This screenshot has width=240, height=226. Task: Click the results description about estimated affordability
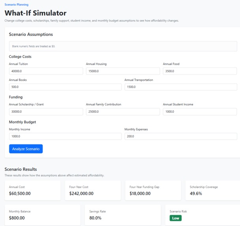[54, 176]
